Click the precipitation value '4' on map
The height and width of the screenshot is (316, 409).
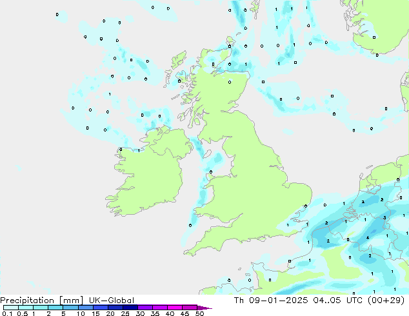click(368, 237)
